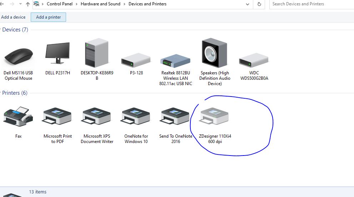Select the Realtek 8812BU Wireless LAN adapter icon

click(175, 60)
